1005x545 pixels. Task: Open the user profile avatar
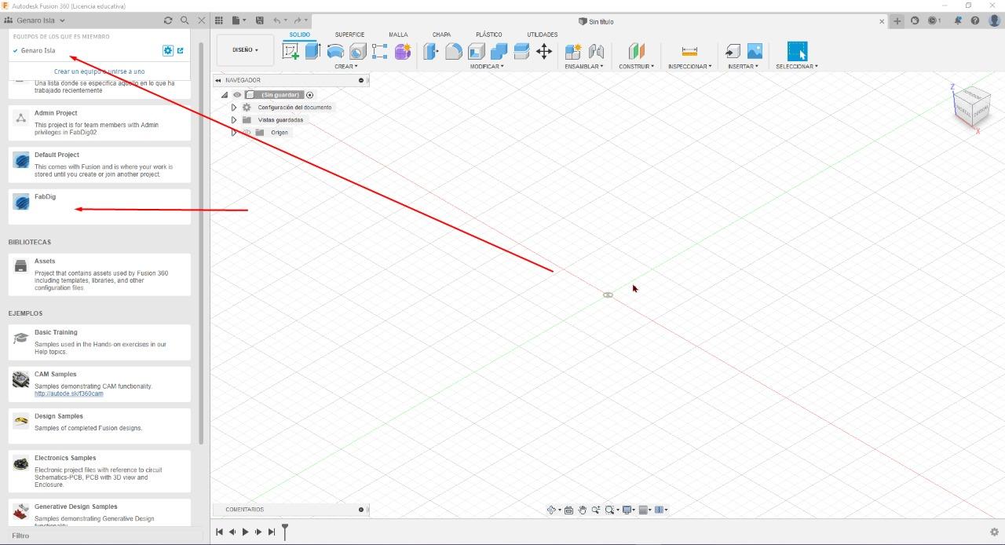tap(994, 21)
